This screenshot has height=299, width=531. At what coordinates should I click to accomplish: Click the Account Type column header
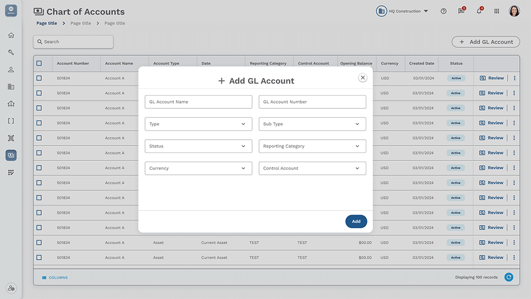166,63
